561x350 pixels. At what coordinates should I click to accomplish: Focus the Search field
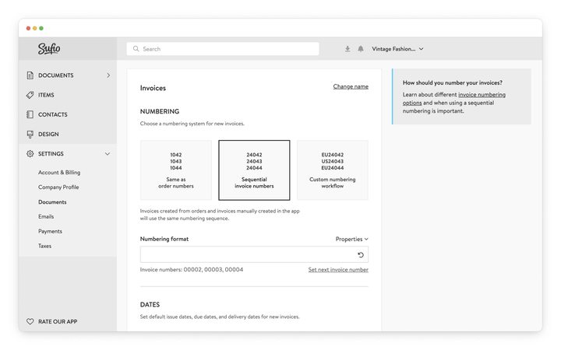click(x=223, y=49)
